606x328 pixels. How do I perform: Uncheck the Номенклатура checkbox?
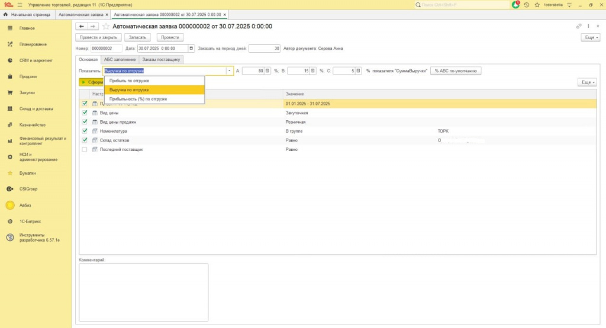coord(85,131)
